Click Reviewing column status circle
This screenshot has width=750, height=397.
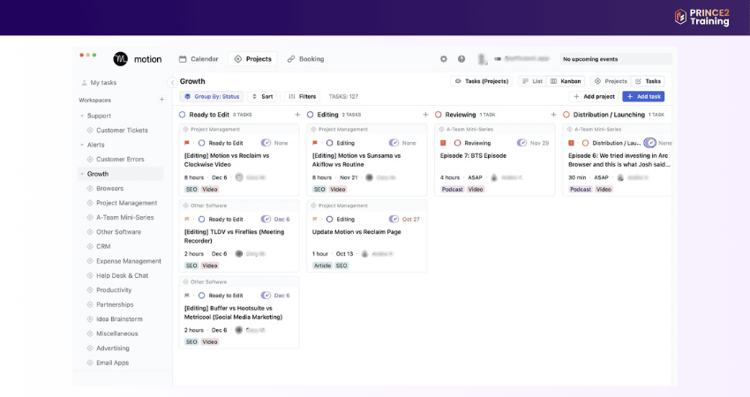pos(439,115)
